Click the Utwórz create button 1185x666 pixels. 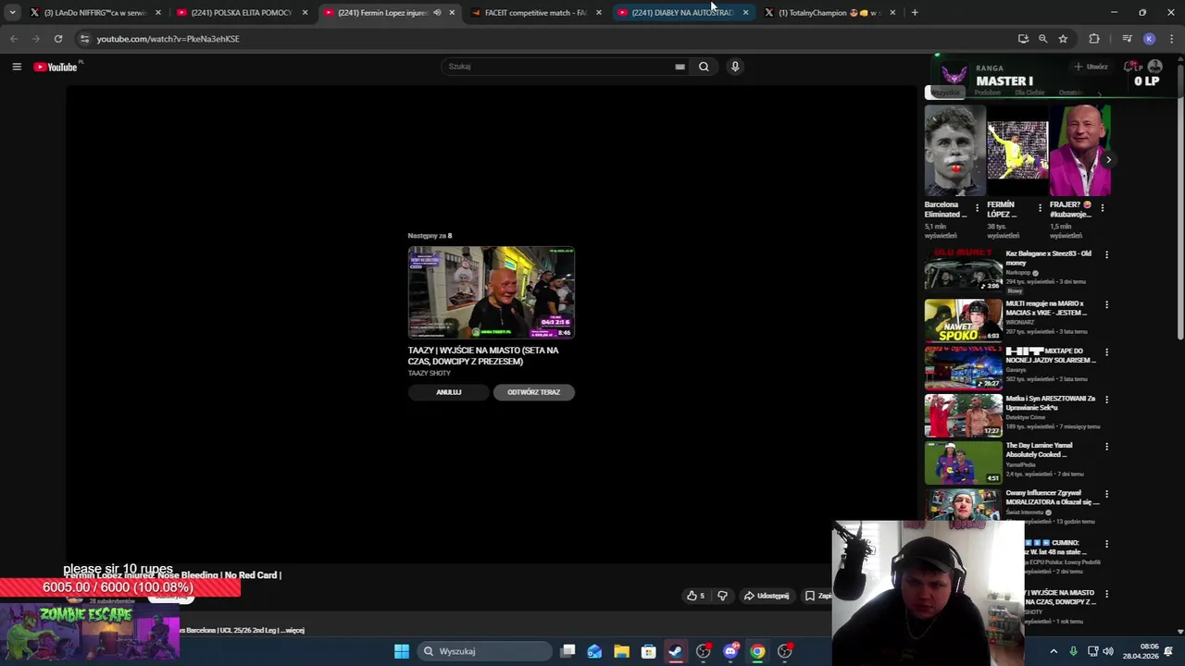pyautogui.click(x=1091, y=67)
